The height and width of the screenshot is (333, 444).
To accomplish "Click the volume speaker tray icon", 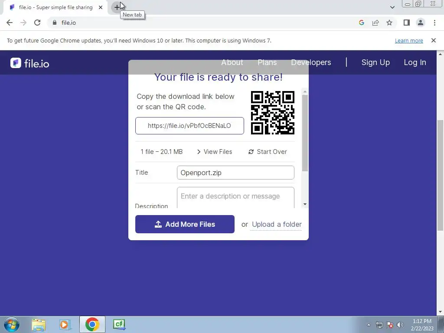I will (x=400, y=325).
